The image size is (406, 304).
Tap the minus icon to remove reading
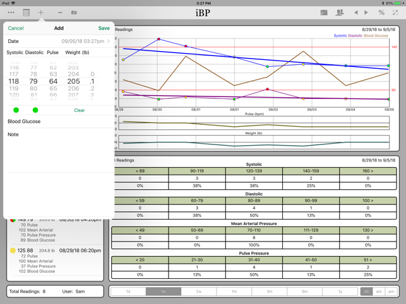pos(60,13)
